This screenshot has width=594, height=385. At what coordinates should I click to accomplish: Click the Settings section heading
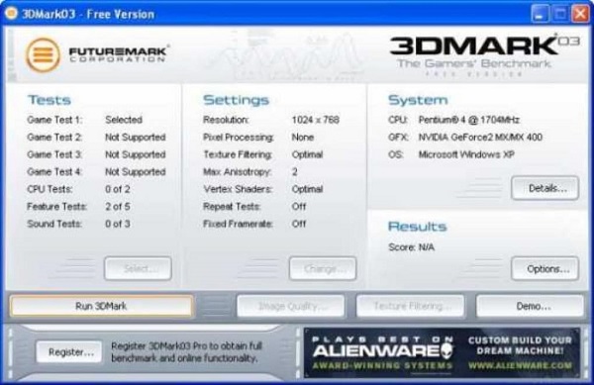236,100
